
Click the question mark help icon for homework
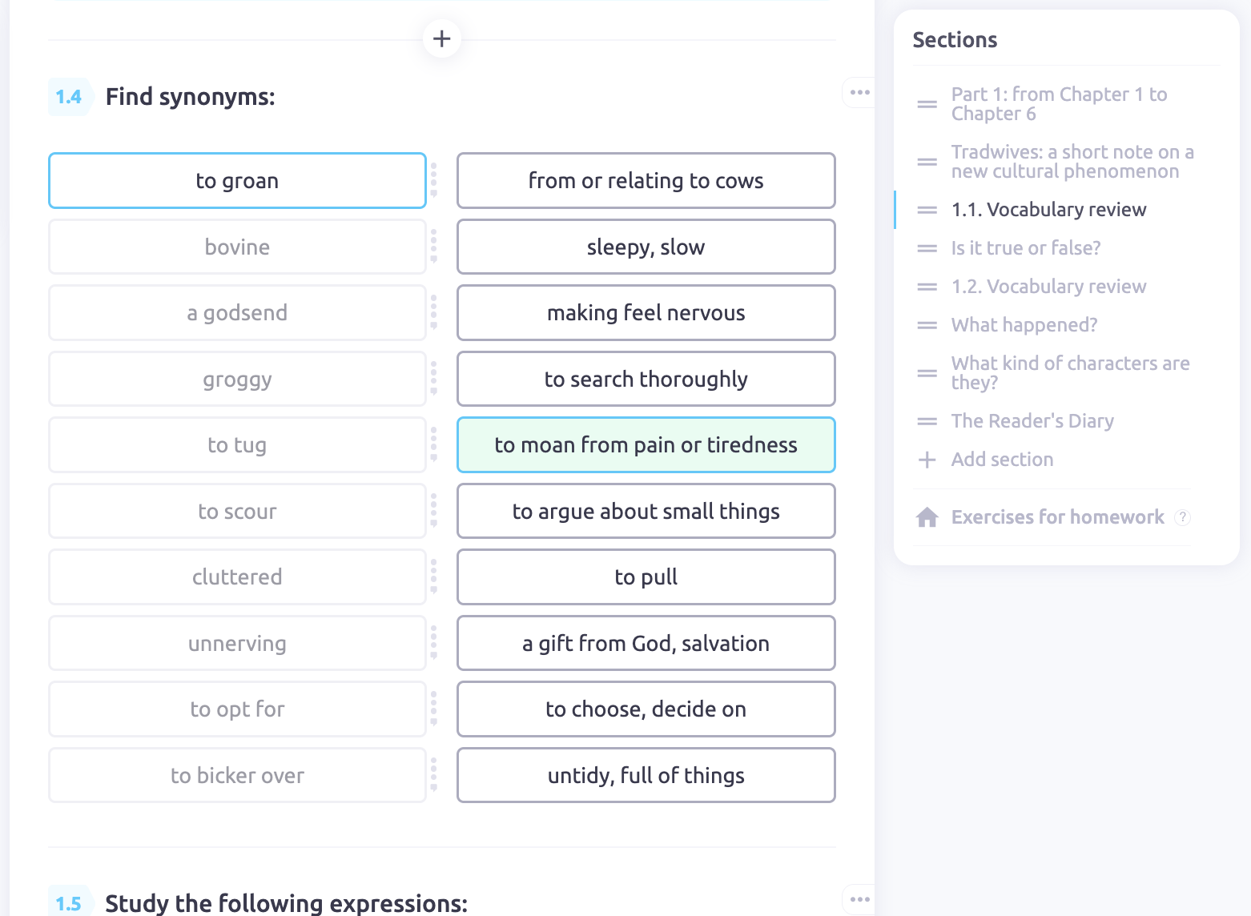click(1182, 517)
